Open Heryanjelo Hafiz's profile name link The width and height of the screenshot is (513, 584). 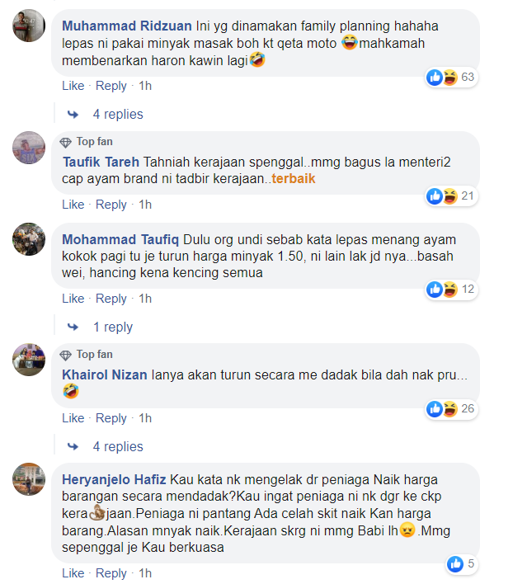point(114,479)
